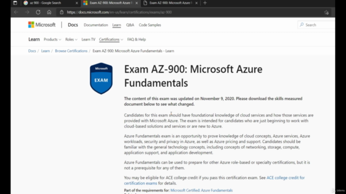Click the bold Learn heading link
The width and height of the screenshot is (346, 194).
[x=34, y=39]
